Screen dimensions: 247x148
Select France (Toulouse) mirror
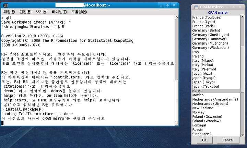[x=216, y=17]
